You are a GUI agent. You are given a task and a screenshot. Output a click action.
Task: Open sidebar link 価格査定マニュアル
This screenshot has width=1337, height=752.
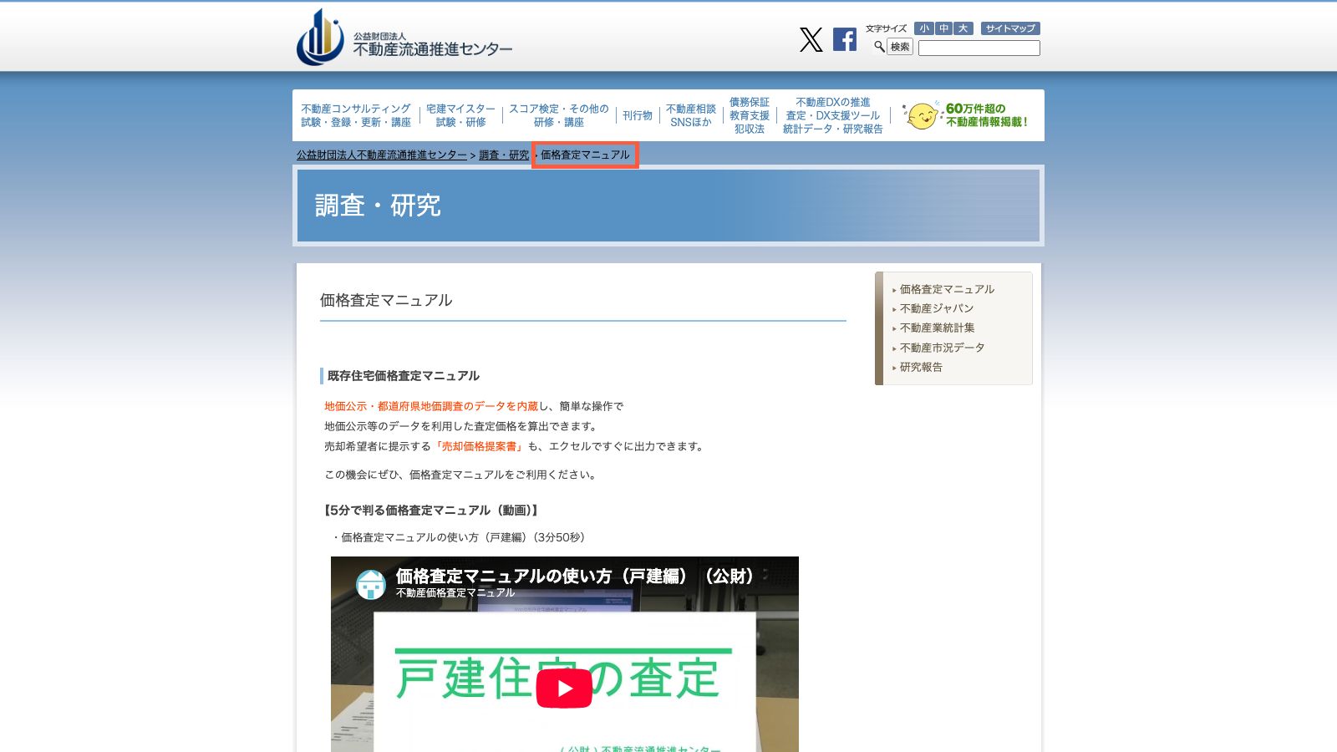pos(947,289)
